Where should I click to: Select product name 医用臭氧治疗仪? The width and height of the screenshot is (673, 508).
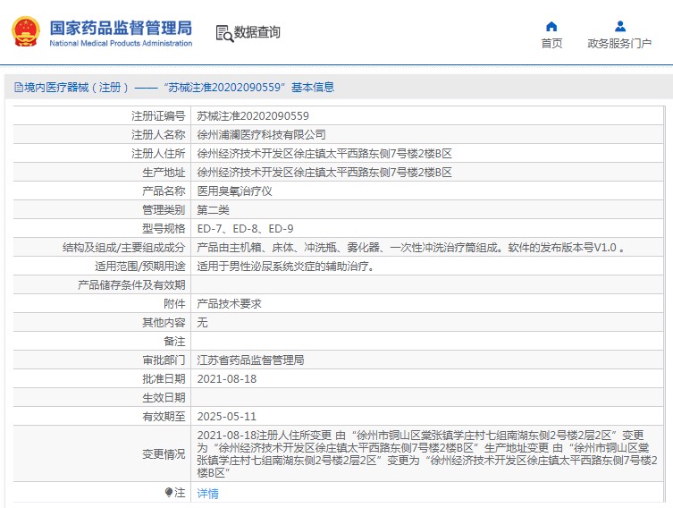pos(234,191)
